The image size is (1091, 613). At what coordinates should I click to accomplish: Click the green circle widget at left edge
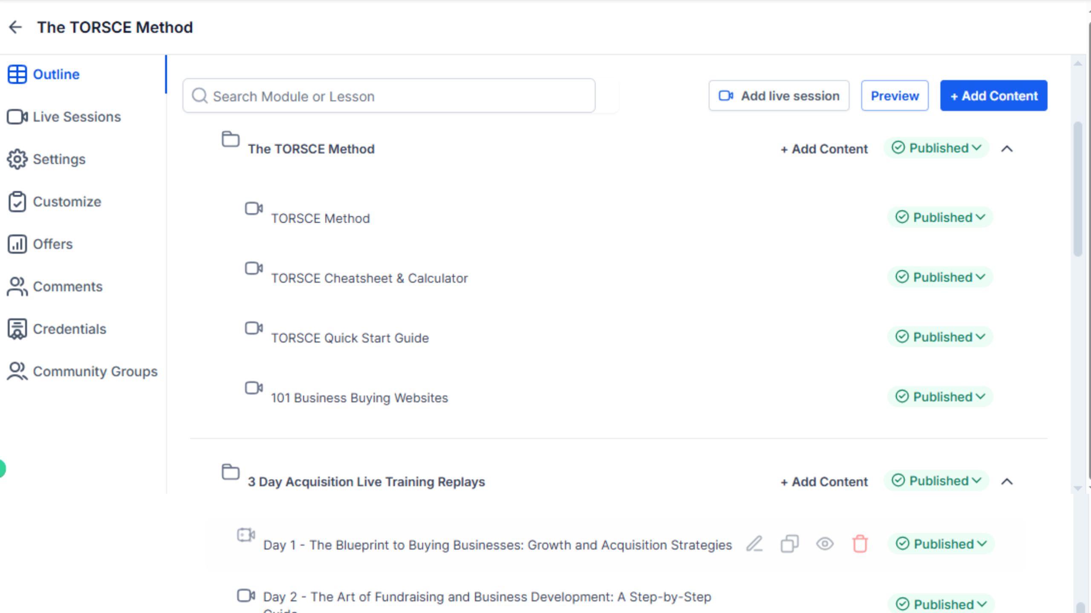2,469
